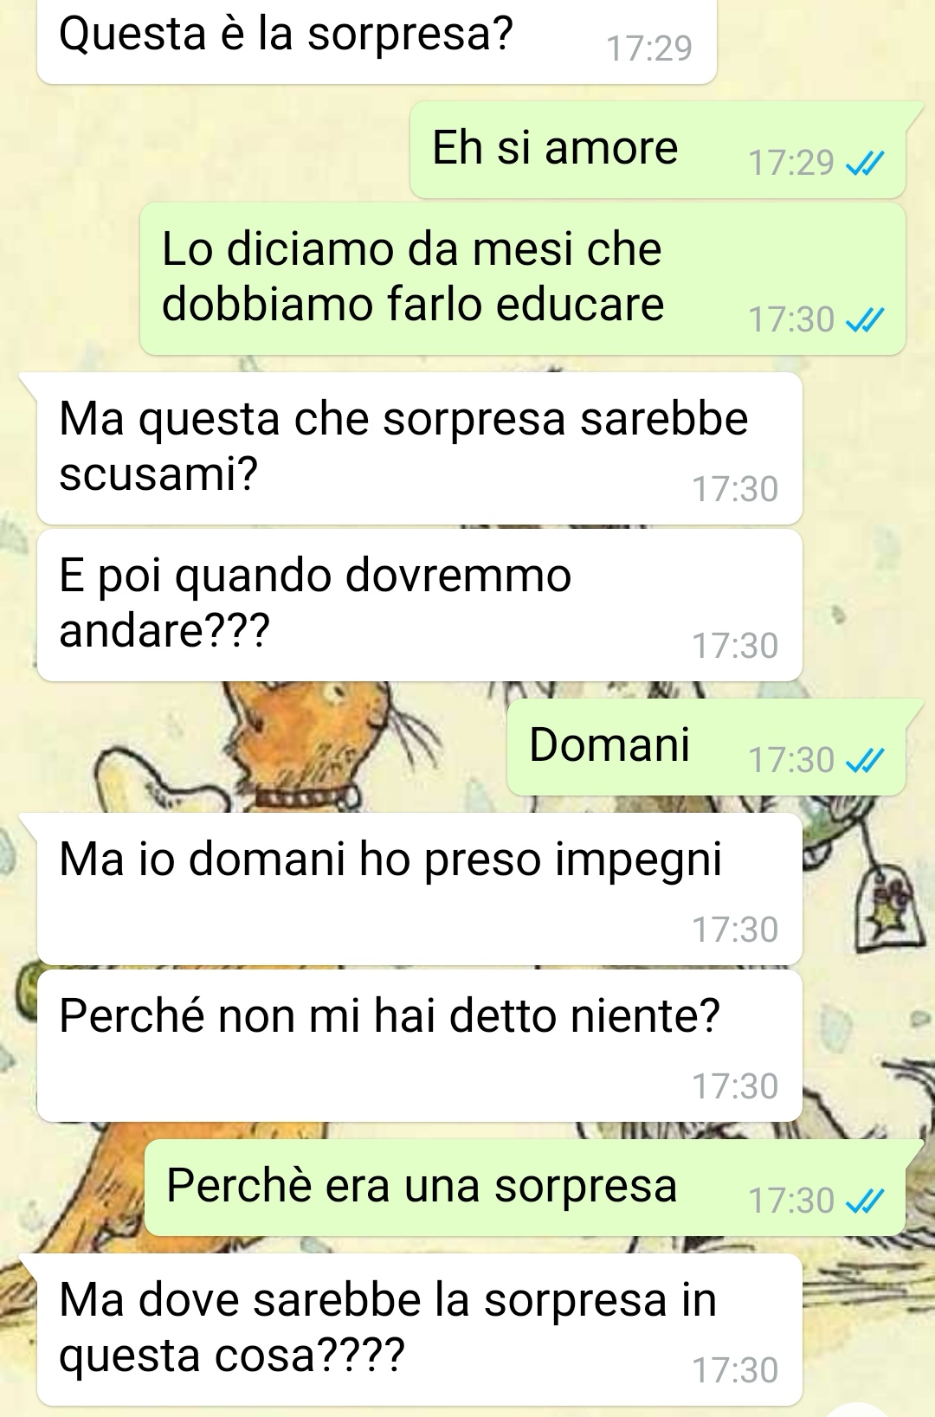Tap the 17:30 timestamp on the 'Domani' bubble
The height and width of the screenshot is (1417, 935).
point(790,761)
